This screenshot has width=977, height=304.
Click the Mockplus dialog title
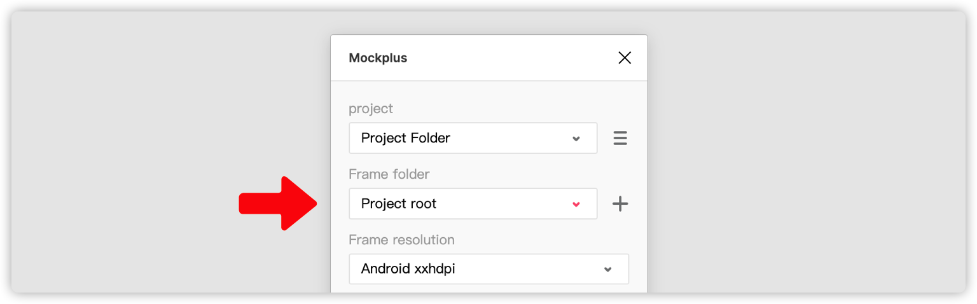[378, 58]
